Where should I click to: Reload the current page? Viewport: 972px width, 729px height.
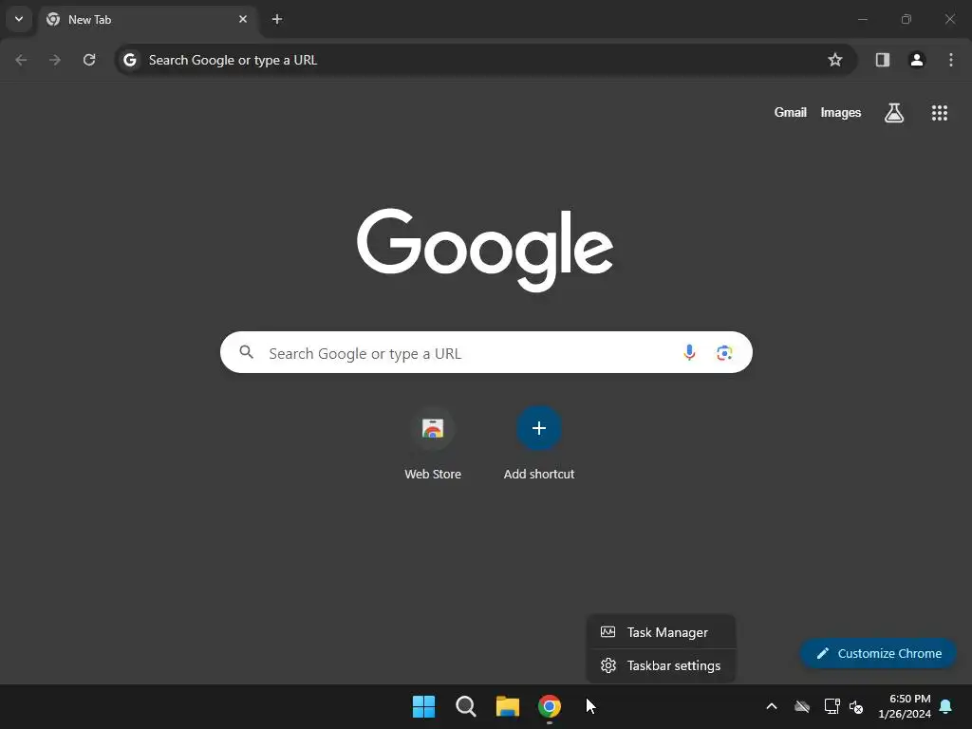(89, 60)
